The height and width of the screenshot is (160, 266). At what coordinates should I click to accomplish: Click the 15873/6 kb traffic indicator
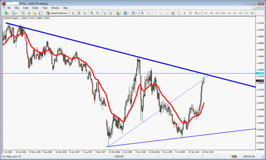point(249,157)
